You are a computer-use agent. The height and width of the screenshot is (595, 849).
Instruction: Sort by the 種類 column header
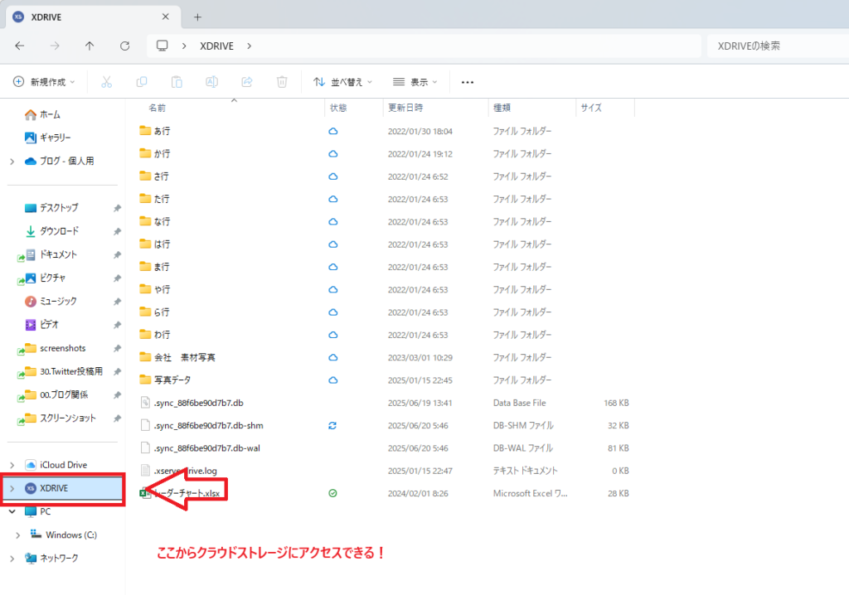point(502,108)
